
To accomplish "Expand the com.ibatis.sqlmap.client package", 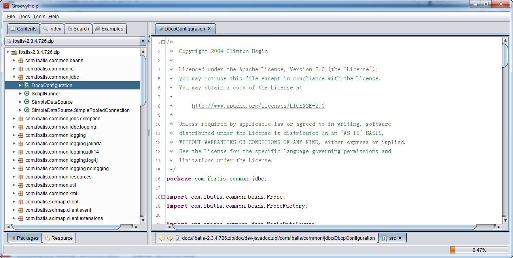I will pos(14,202).
